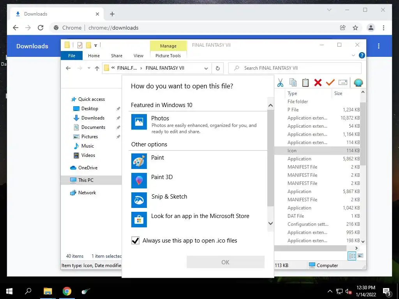The height and width of the screenshot is (299, 399).
Task: Click the Paste clipboard icon in Explorer toolbar
Action: [305, 83]
